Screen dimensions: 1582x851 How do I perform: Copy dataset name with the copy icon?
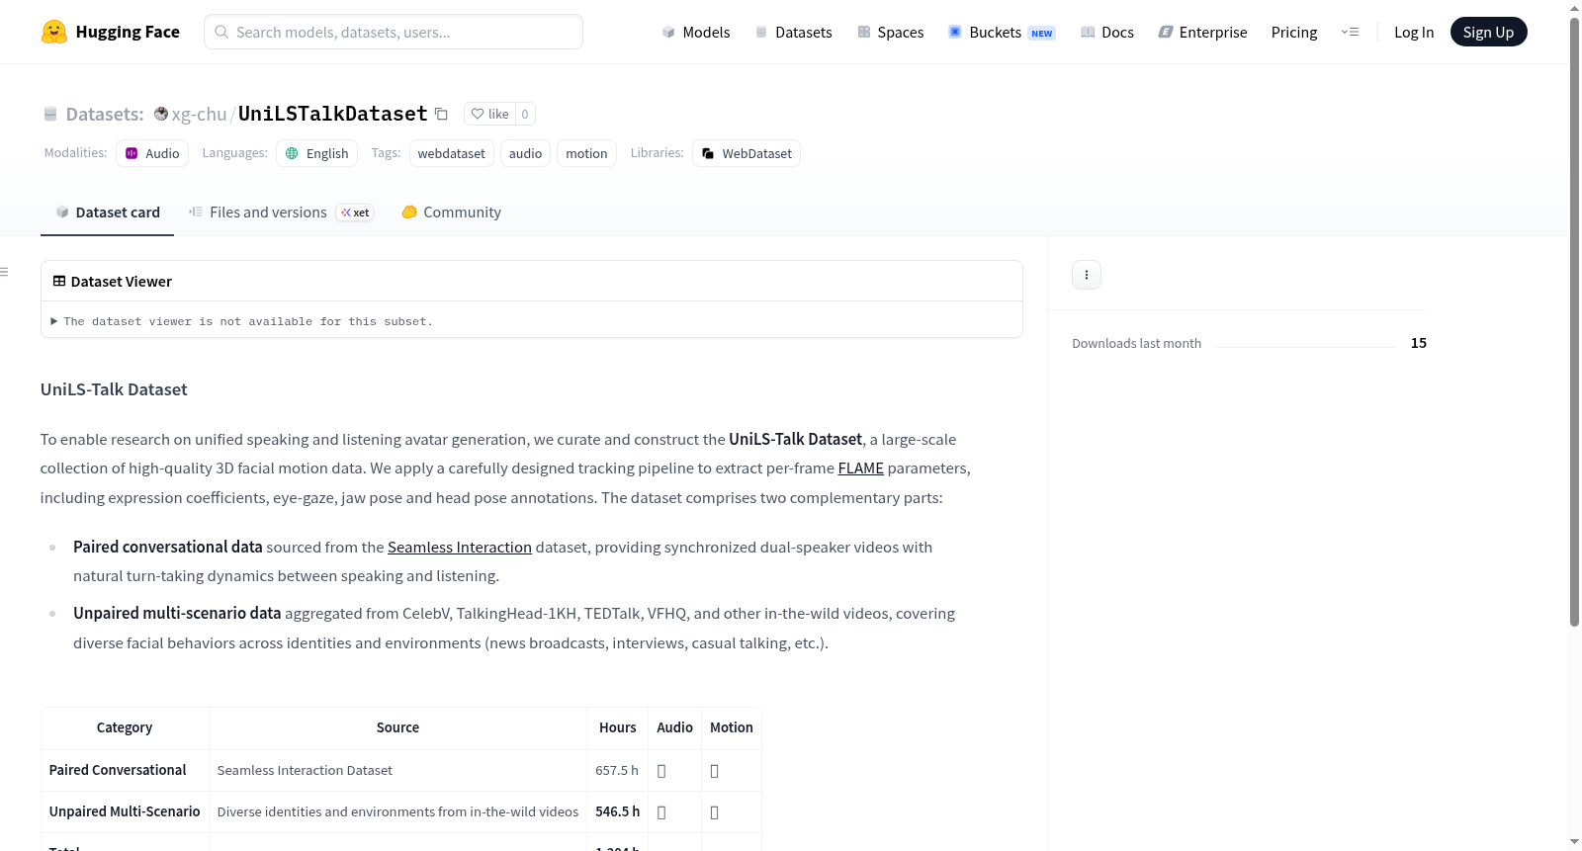[x=442, y=115]
